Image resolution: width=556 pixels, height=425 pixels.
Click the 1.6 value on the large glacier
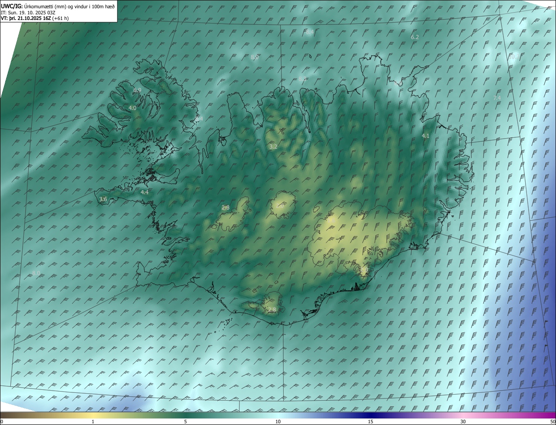pyautogui.click(x=331, y=221)
